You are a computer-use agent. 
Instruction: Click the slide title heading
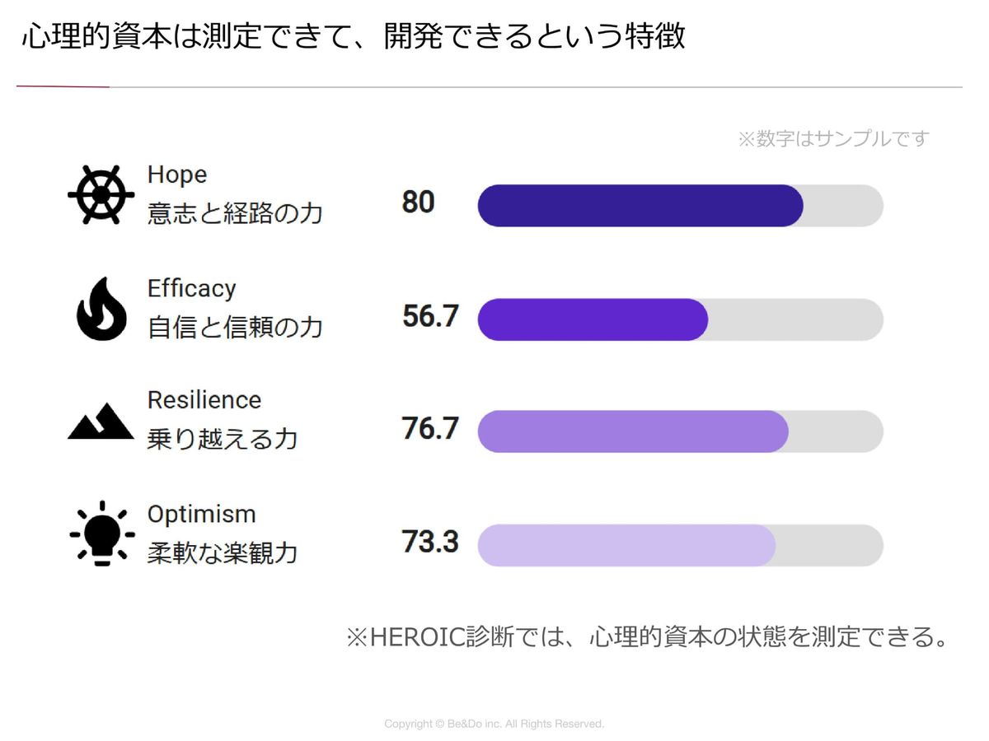354,37
